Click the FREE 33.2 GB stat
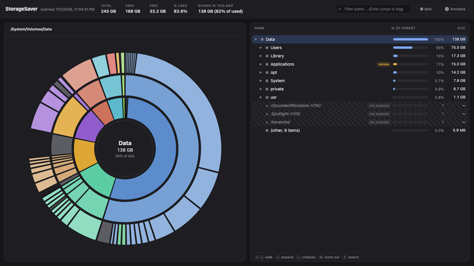The height and width of the screenshot is (266, 474). 158,9
